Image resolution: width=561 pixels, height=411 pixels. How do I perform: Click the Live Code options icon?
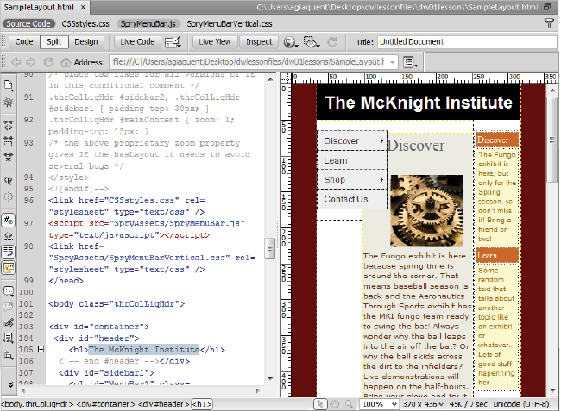173,41
